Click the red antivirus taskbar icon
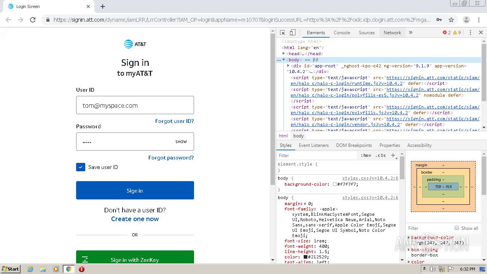This screenshot has width=487, height=274. (x=81, y=269)
